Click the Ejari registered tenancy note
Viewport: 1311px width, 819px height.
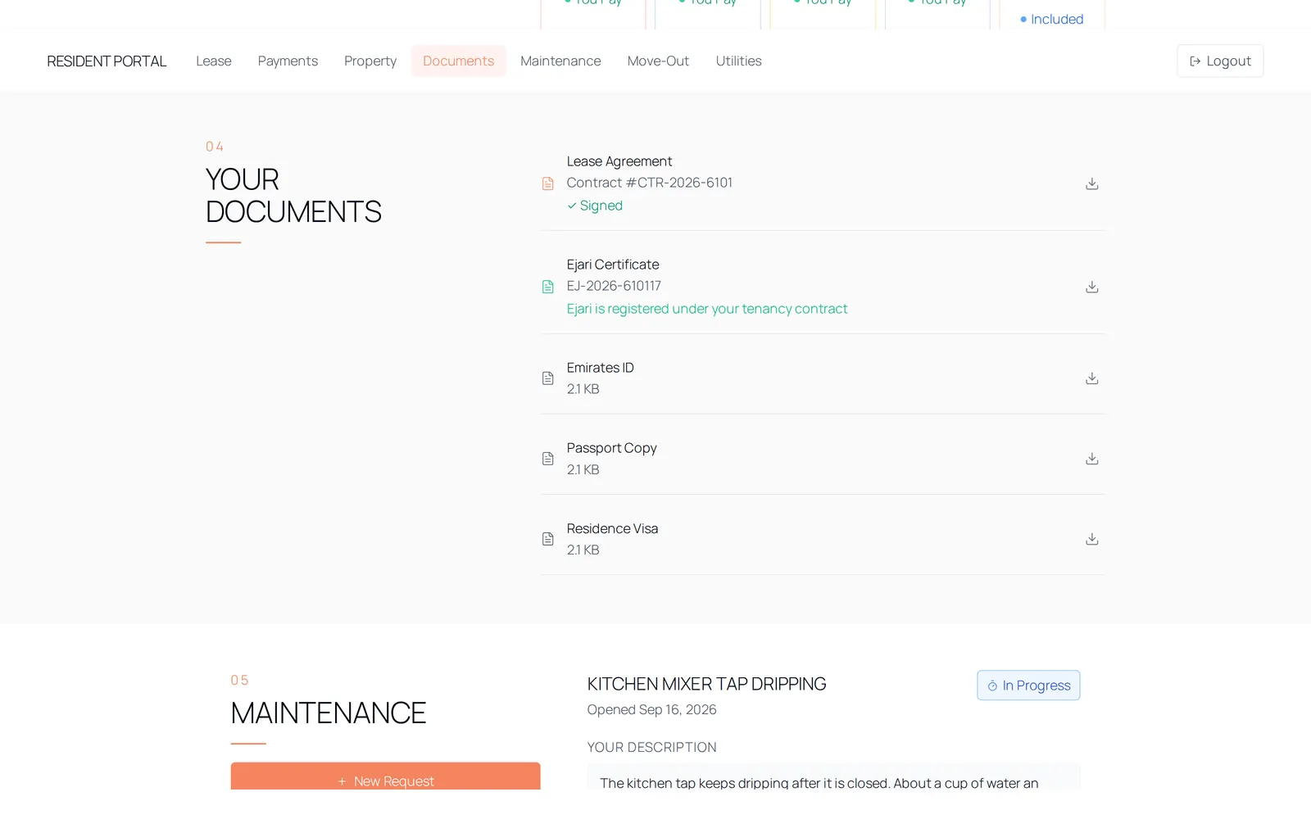tap(707, 309)
